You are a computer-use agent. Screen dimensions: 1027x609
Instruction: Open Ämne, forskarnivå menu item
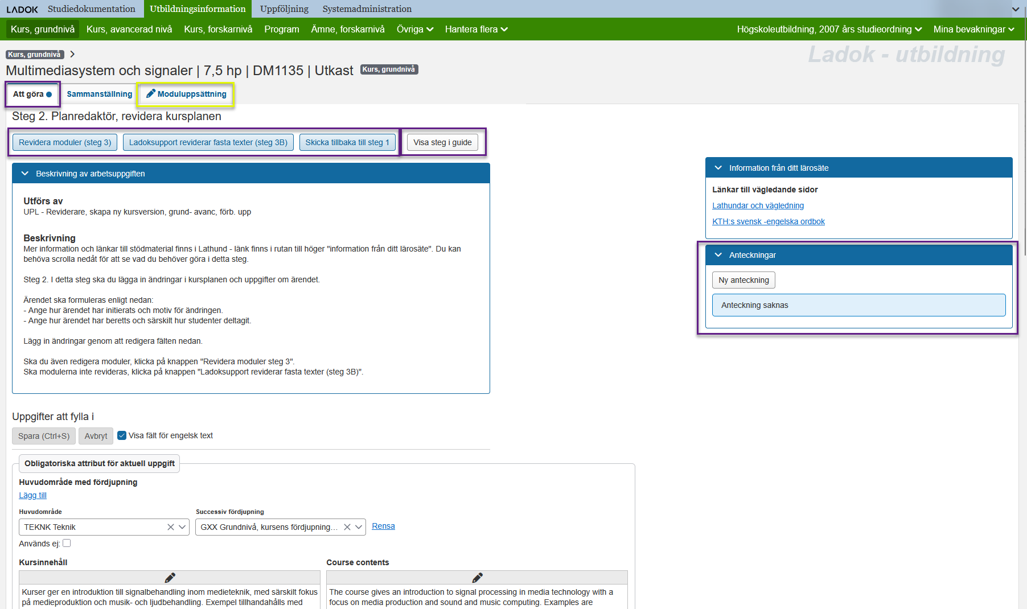pos(348,29)
